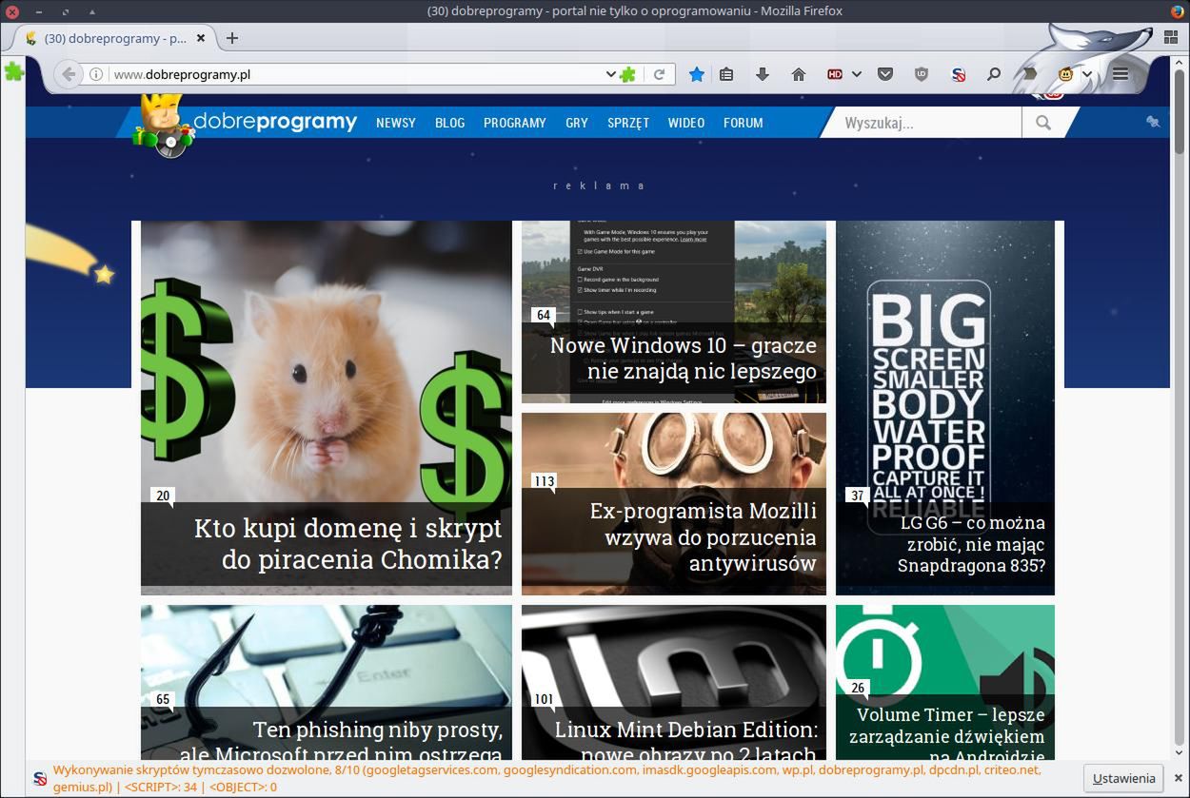Open the PROGRAMY menu item
This screenshot has width=1190, height=798.
515,123
